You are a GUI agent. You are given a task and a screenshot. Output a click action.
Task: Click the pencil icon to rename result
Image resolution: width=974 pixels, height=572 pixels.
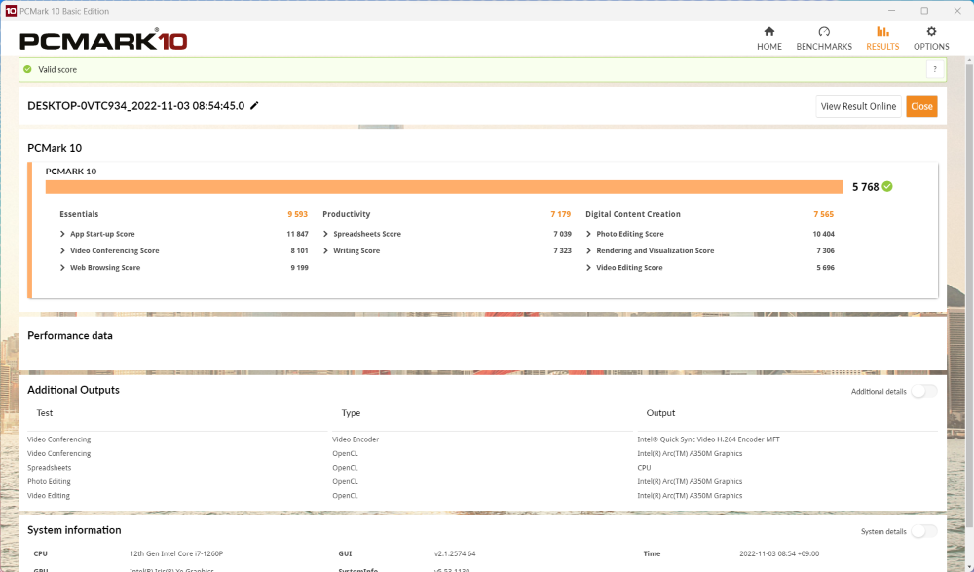click(254, 106)
